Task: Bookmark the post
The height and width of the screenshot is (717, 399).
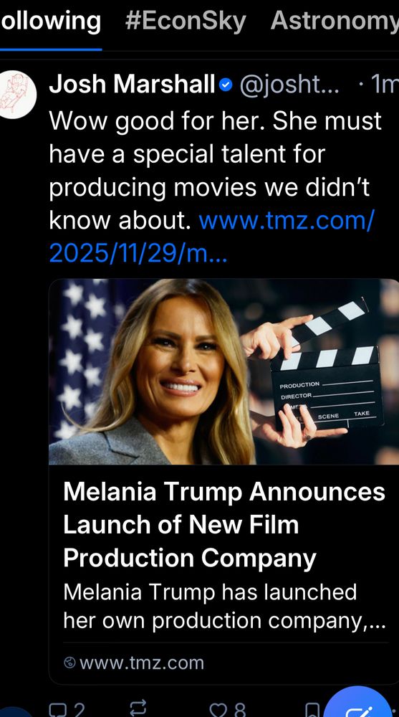Action: tap(312, 709)
